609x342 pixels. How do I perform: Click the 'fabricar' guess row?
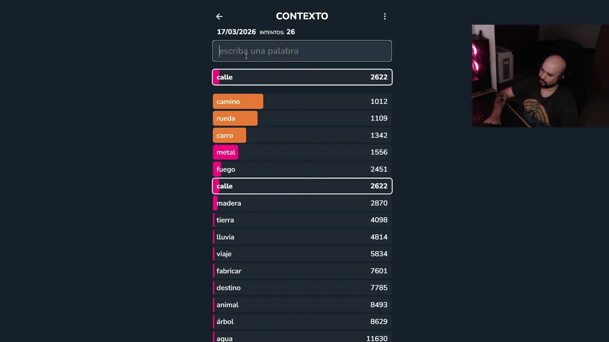click(x=302, y=271)
